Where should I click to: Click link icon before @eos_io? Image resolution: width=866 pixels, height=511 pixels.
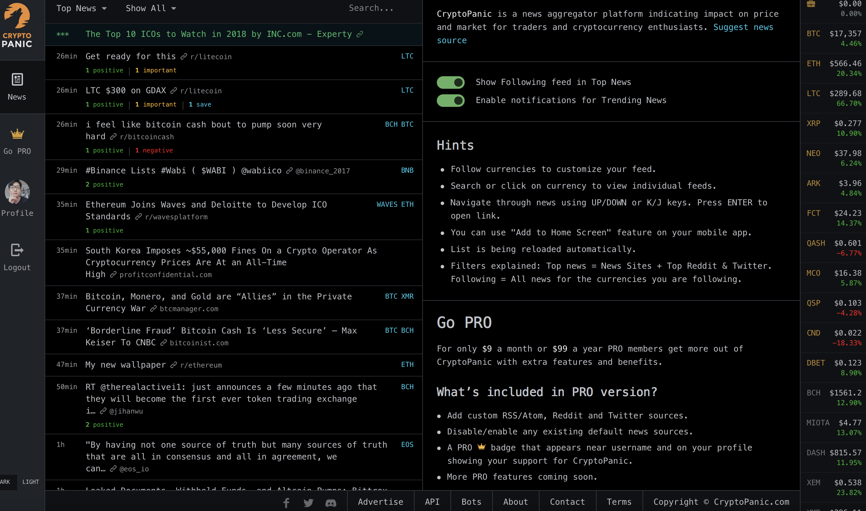click(113, 469)
